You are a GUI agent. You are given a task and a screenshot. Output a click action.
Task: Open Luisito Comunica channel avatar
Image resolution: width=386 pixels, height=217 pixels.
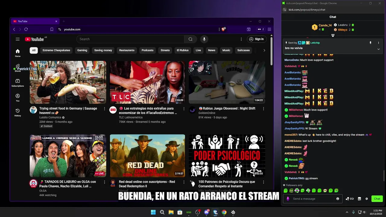pyautogui.click(x=33, y=110)
